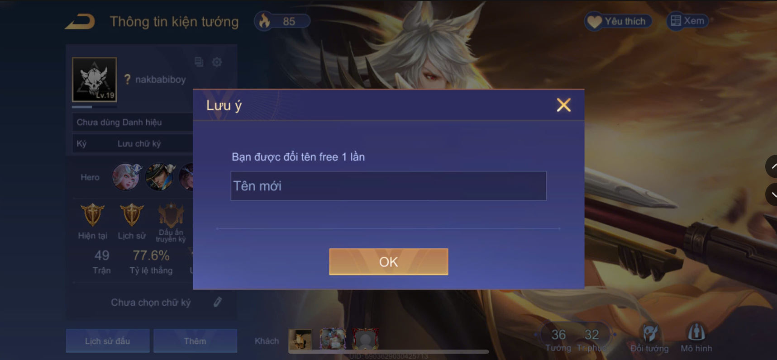Click the back arrow icon
The image size is (777, 360).
[80, 22]
